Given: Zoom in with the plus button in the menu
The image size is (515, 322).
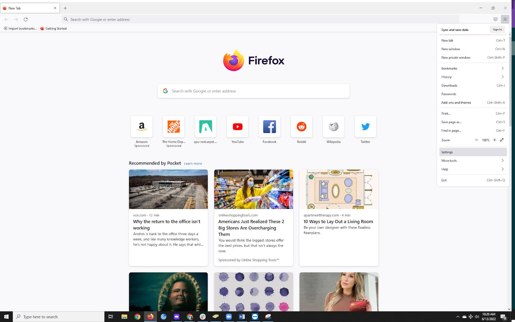Looking at the screenshot, I should click(x=494, y=140).
